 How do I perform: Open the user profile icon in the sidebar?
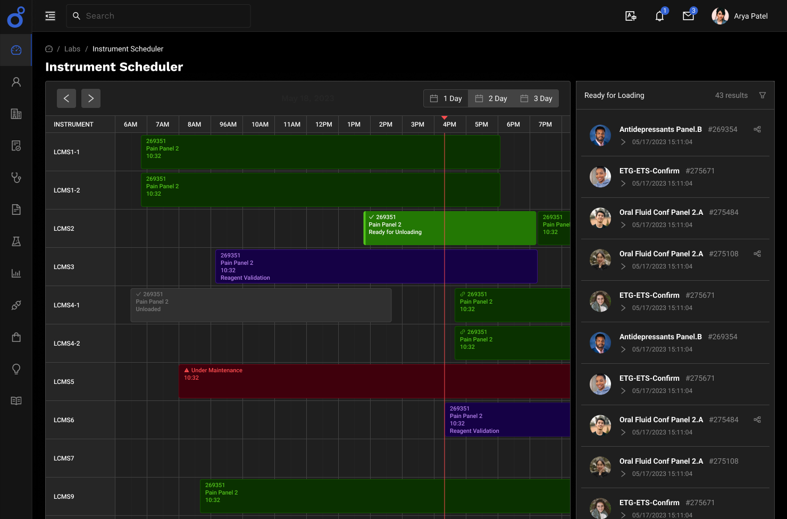point(16,82)
